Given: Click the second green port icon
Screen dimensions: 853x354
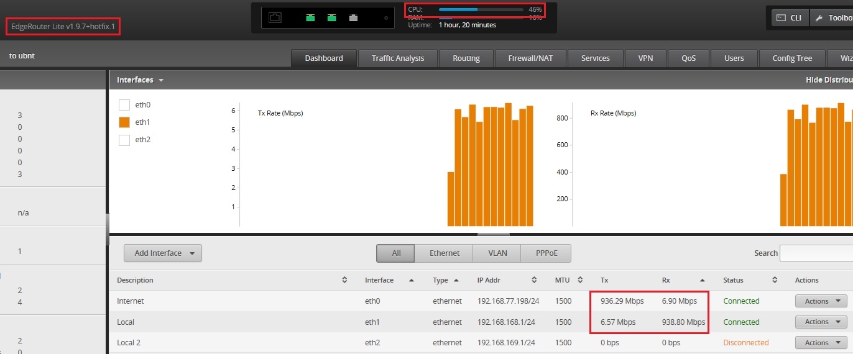Looking at the screenshot, I should (x=332, y=17).
